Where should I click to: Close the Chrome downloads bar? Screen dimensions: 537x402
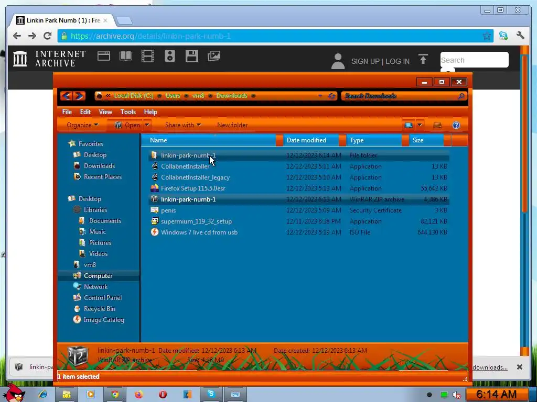tap(520, 367)
